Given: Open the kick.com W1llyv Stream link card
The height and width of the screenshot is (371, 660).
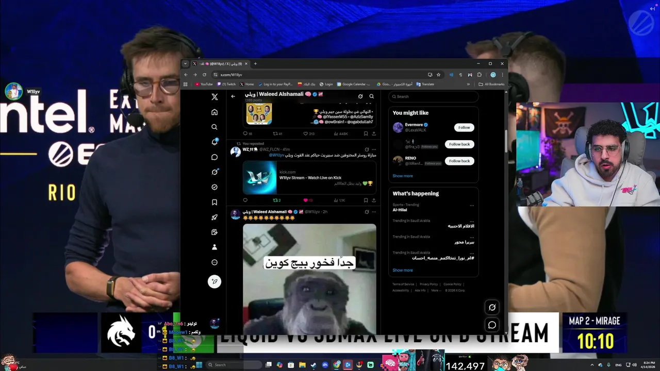Looking at the screenshot, I should pos(309,177).
